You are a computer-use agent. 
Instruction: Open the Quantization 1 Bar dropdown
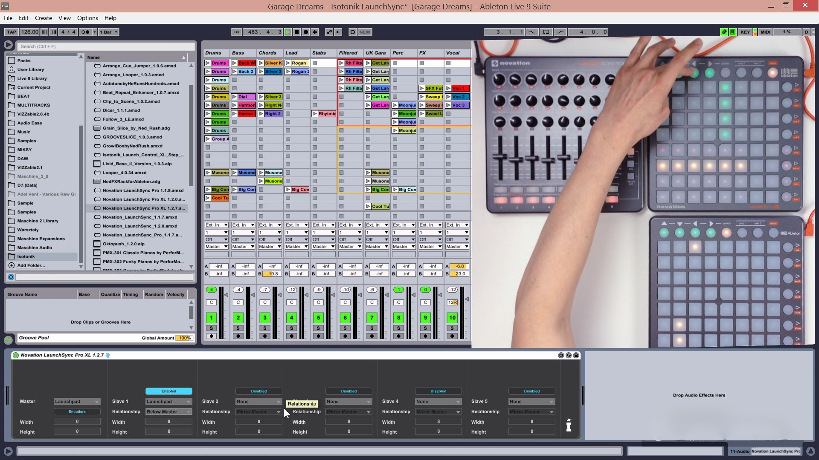(x=108, y=32)
